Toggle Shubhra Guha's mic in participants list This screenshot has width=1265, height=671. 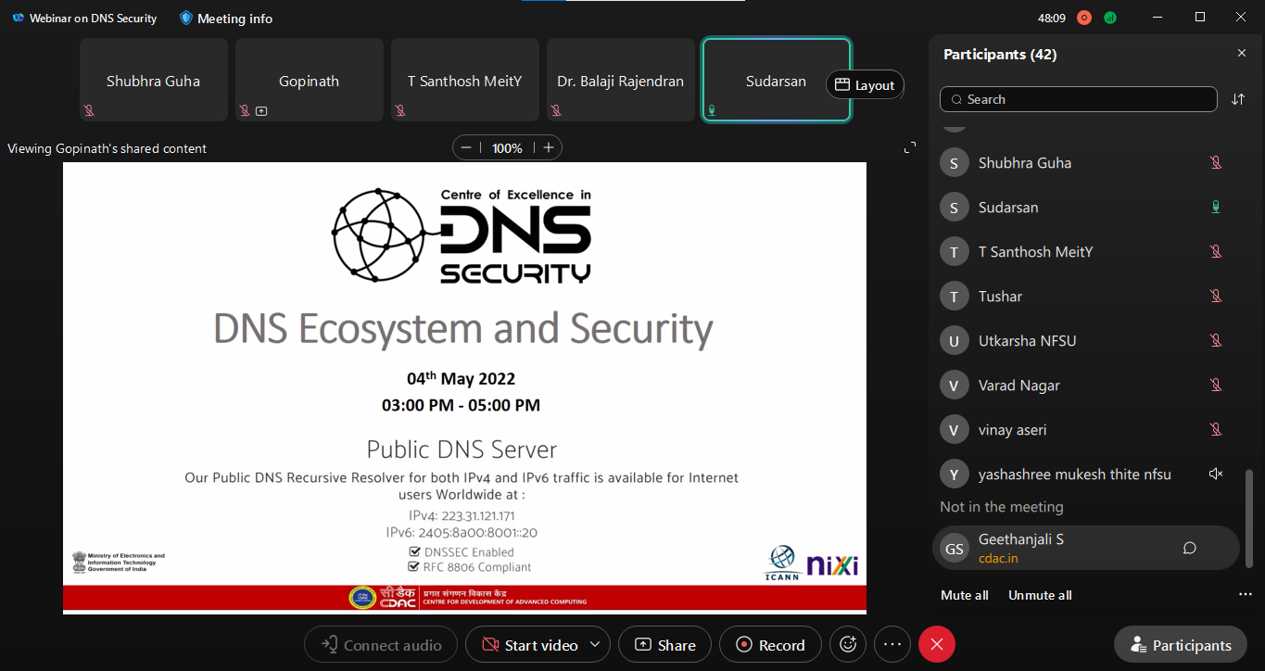1216,162
